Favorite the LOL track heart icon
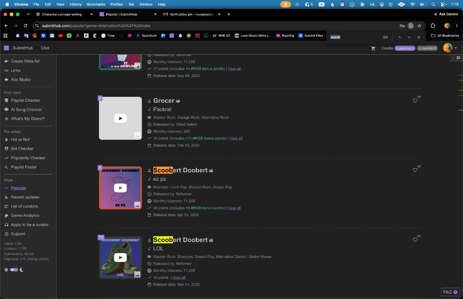This screenshot has height=299, width=463. click(x=415, y=240)
